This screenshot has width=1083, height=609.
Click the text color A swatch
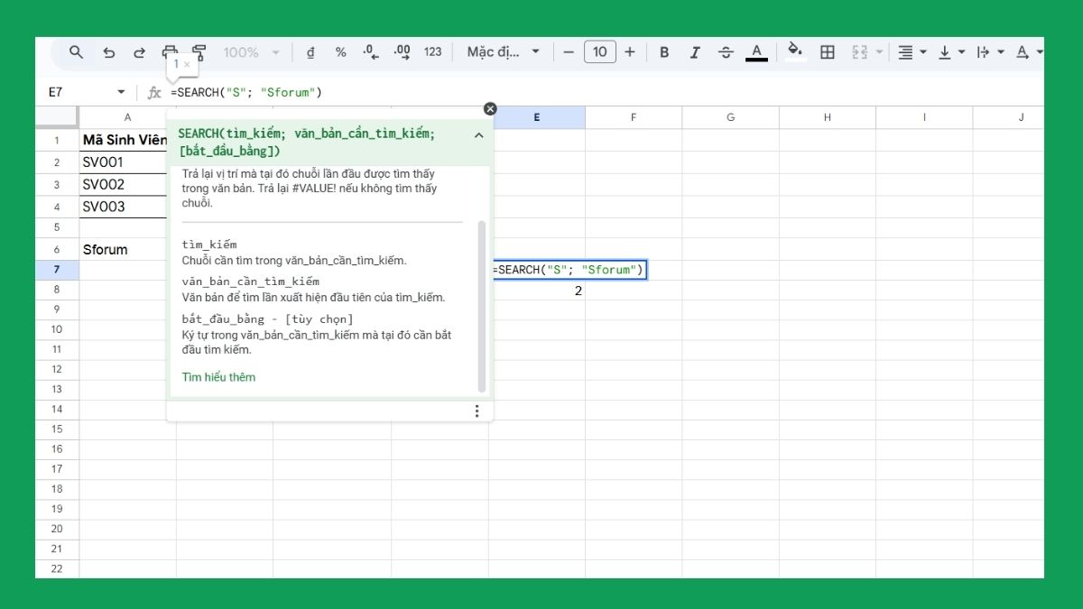(x=756, y=51)
